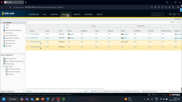
Task: Collapse the Policy Optimizer panel
Action: coord(24,55)
